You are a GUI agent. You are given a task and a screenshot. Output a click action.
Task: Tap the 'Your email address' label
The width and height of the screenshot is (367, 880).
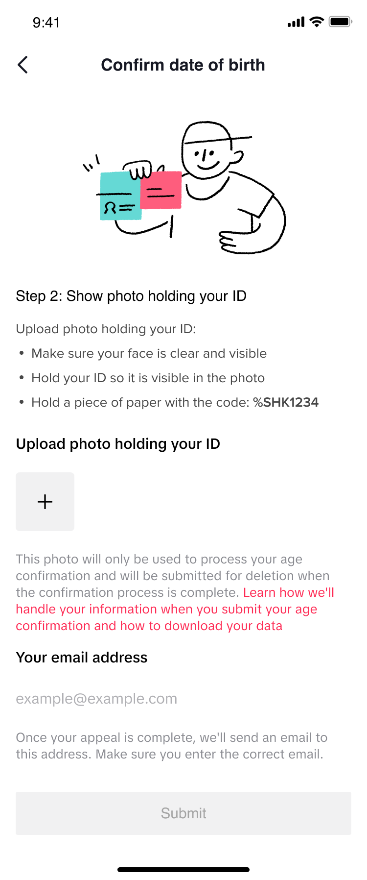[82, 658]
